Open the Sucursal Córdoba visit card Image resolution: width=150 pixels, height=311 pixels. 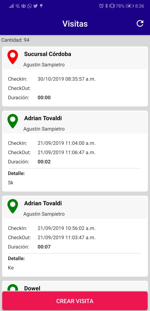coord(75,76)
